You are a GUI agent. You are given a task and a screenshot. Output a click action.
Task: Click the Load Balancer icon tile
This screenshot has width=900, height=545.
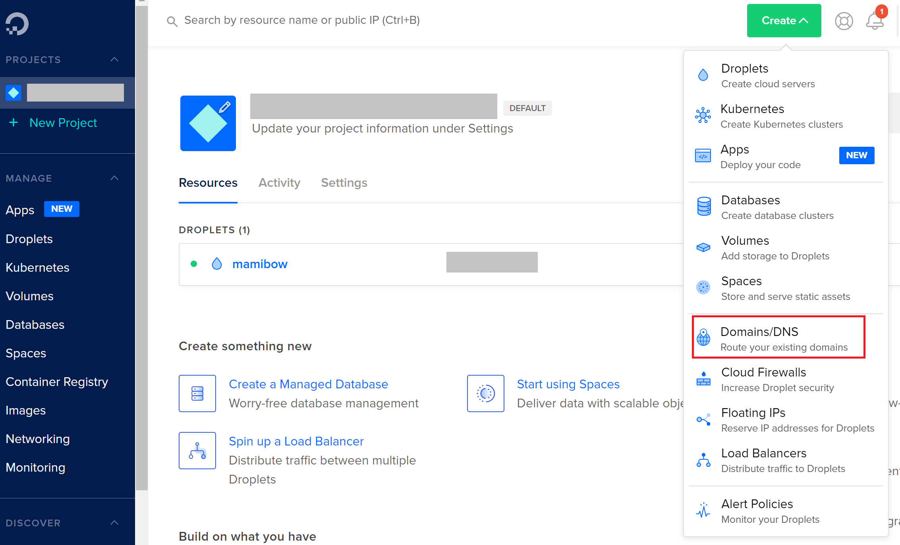coord(197,451)
